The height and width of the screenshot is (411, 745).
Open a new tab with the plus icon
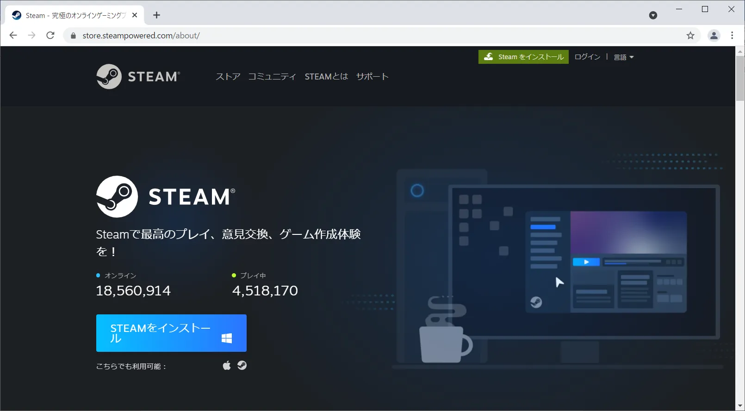click(x=157, y=15)
